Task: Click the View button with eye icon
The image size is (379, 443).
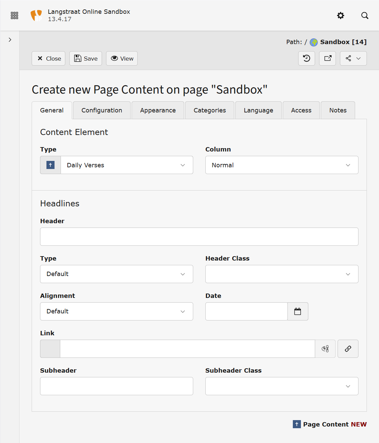Action: pyautogui.click(x=122, y=59)
